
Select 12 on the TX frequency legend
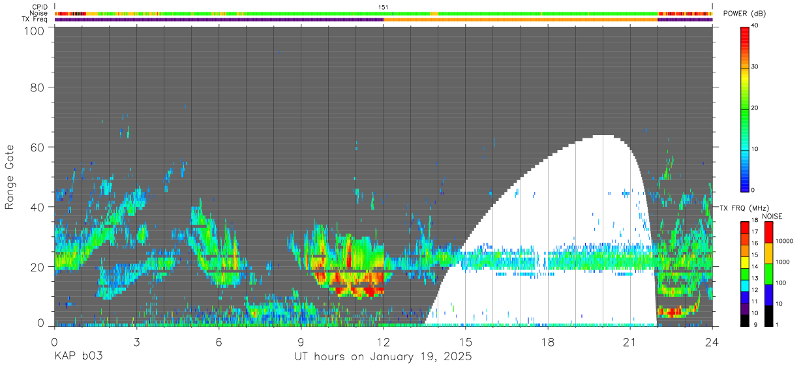coord(754,289)
